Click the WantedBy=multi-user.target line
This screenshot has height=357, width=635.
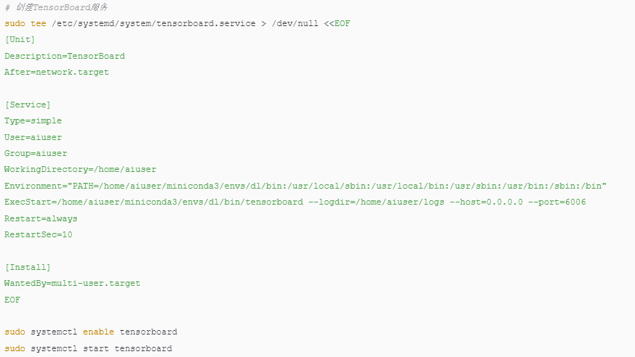point(72,283)
